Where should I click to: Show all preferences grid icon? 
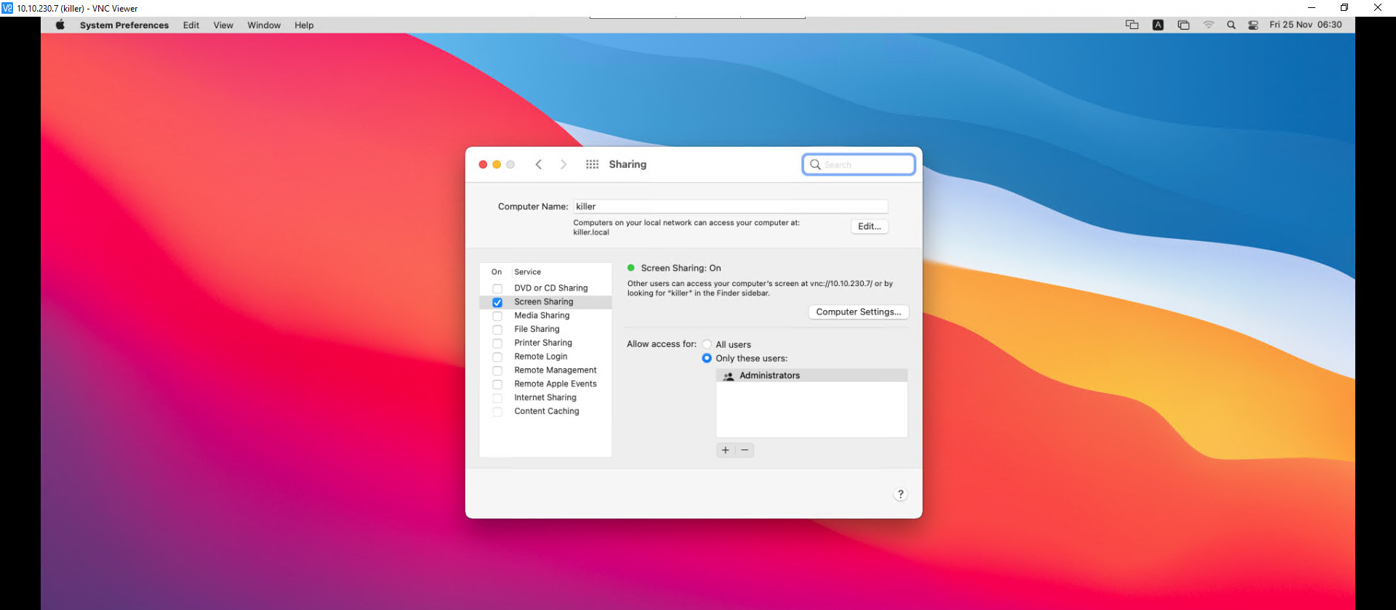[593, 165]
